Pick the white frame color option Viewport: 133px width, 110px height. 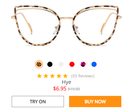tap(61, 64)
